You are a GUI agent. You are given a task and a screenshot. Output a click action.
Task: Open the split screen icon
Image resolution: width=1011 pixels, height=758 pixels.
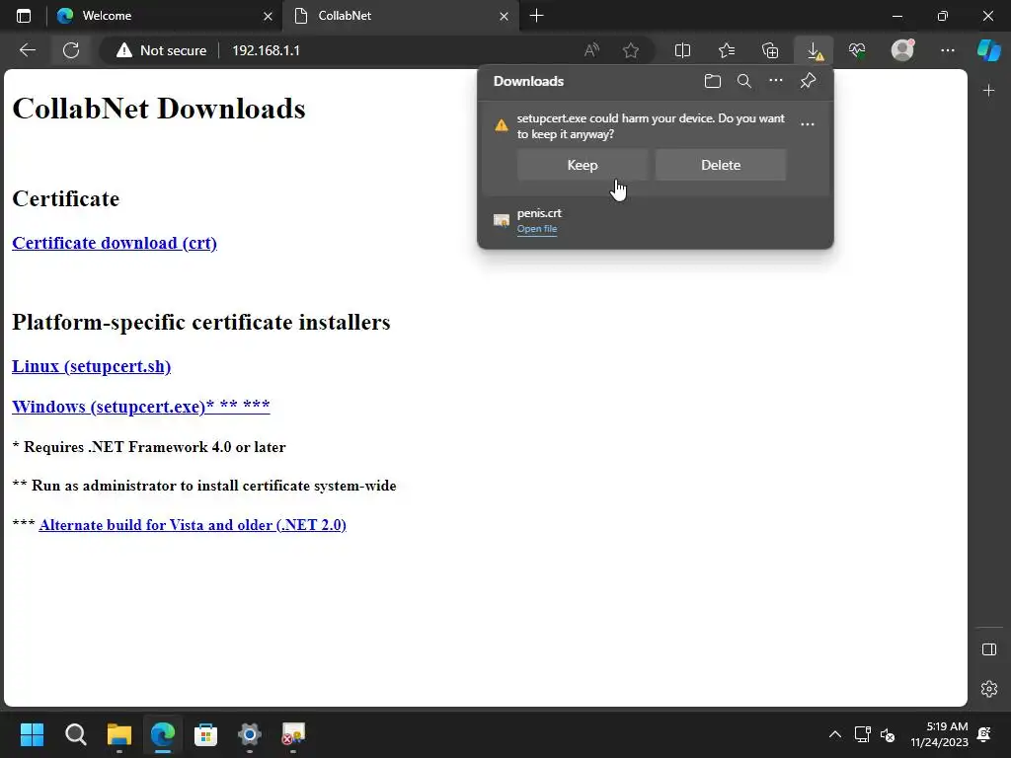point(682,50)
